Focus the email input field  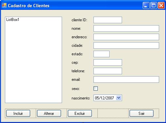[x=126, y=79]
